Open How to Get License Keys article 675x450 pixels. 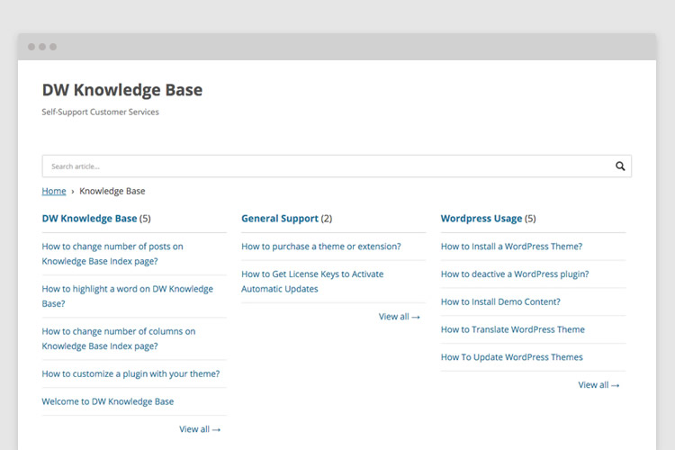312,281
